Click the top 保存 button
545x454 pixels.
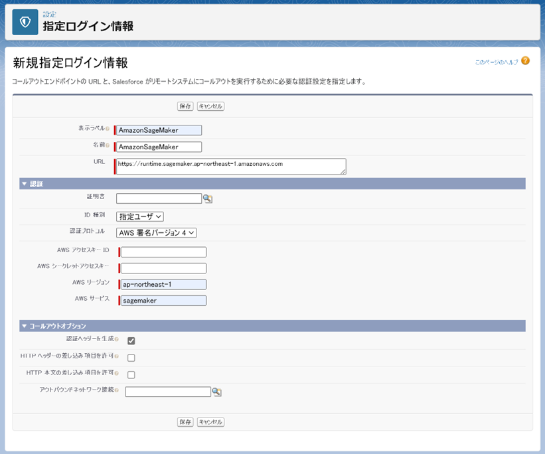point(185,106)
